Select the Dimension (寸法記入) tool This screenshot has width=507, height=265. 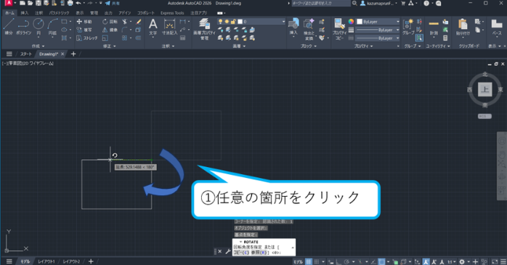click(169, 27)
